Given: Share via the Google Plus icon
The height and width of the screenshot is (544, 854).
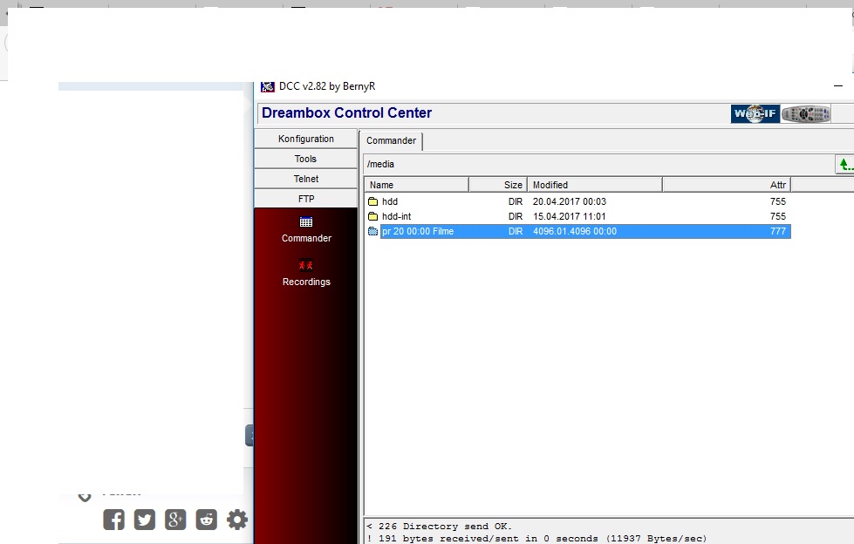Looking at the screenshot, I should (175, 520).
